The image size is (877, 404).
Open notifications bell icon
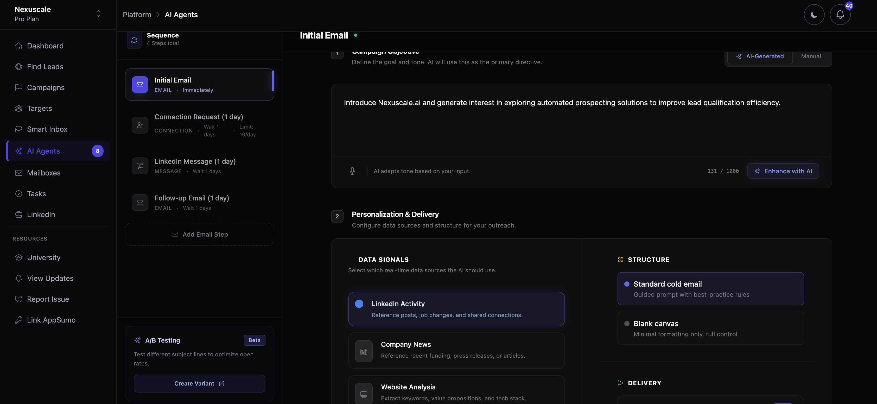coord(840,15)
